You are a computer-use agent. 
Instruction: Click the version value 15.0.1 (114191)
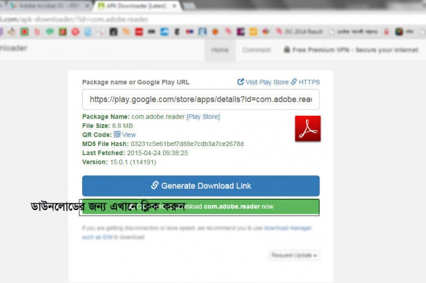pos(133,162)
